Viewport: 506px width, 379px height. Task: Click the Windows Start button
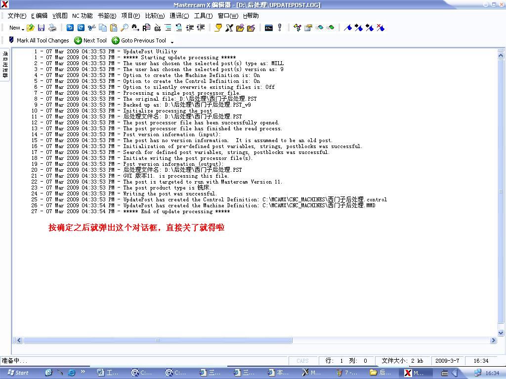(x=18, y=373)
